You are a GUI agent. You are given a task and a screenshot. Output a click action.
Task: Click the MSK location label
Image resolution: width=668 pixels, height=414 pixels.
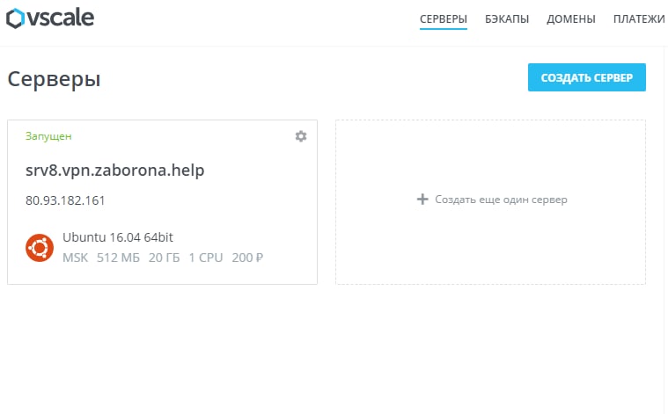pos(76,258)
